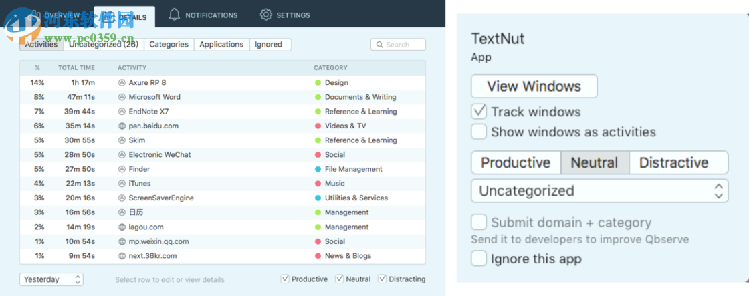
Task: Enable Show windows as activities
Action: [479, 132]
